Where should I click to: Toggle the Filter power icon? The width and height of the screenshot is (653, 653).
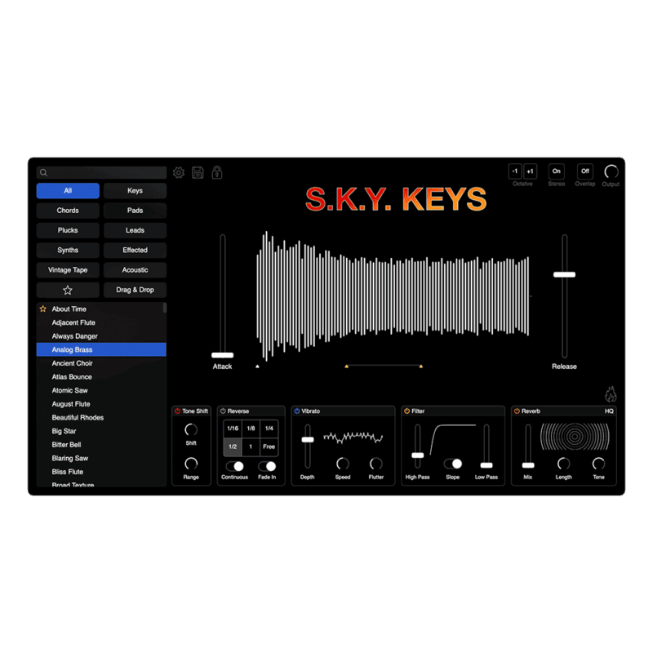point(406,411)
